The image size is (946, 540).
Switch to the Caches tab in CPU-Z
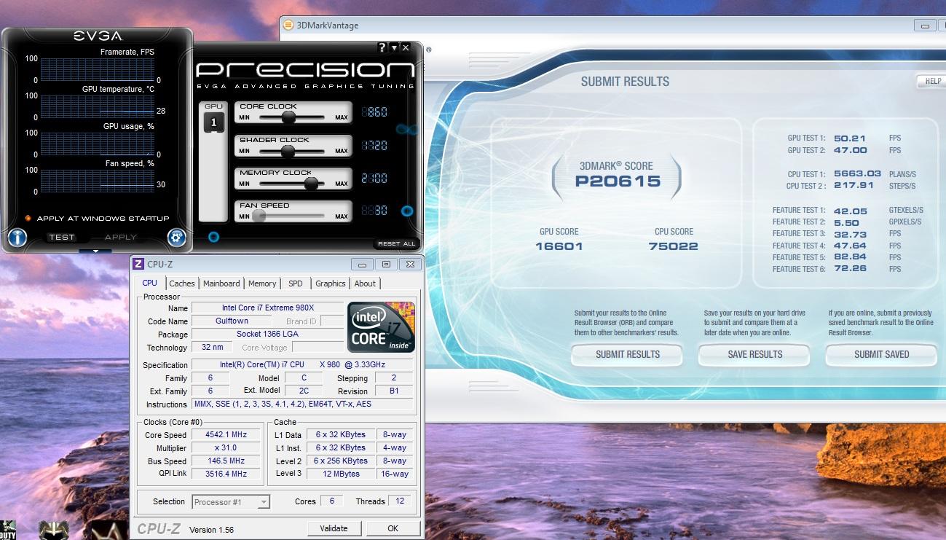pyautogui.click(x=182, y=283)
